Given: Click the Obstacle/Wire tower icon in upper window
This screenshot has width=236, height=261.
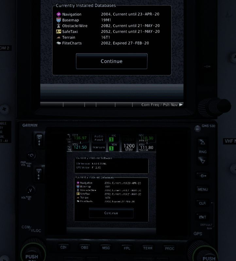Looking at the screenshot, I should coord(59,26).
